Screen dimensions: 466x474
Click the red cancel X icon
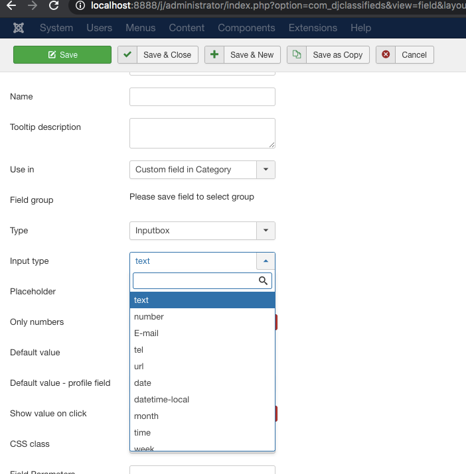(x=386, y=55)
